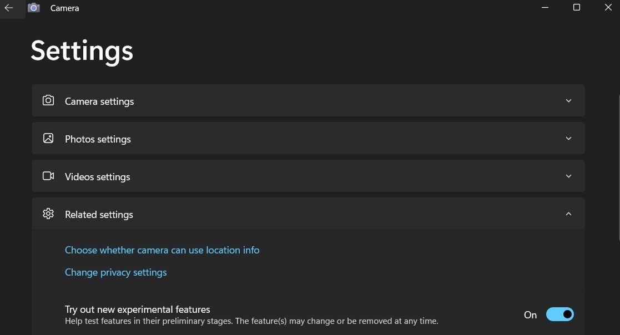
Task: Maximize the Camera window
Action: click(x=576, y=8)
